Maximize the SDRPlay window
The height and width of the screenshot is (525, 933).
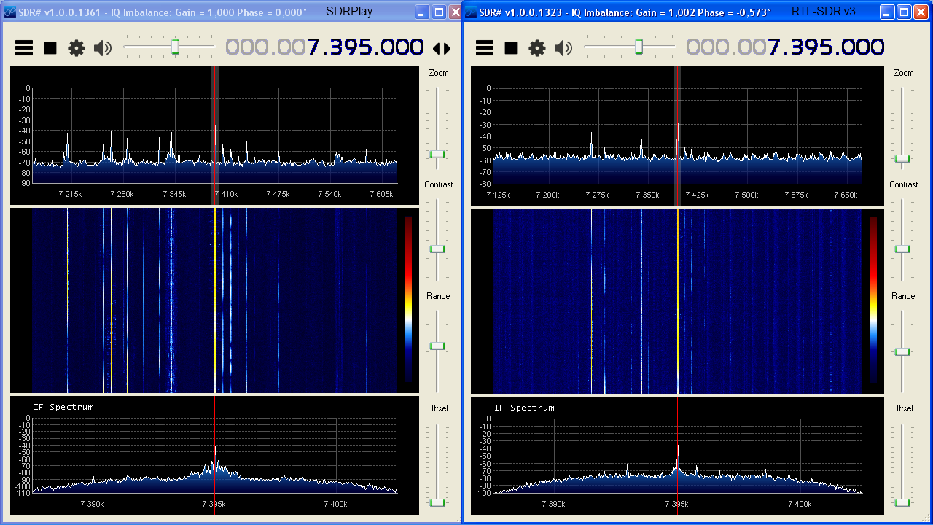point(440,12)
